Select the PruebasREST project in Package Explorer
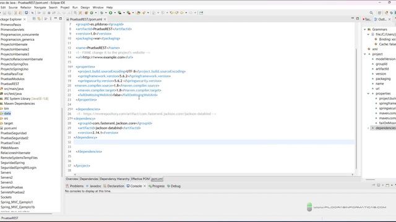 pos(10,84)
